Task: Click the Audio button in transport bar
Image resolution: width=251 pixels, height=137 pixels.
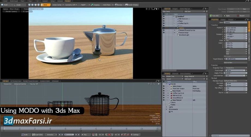Action: point(26,135)
